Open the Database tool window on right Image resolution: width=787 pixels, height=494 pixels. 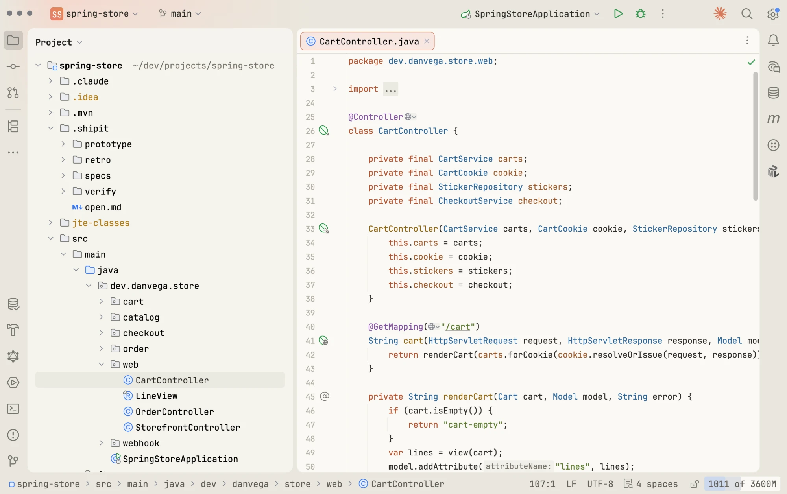tap(773, 93)
